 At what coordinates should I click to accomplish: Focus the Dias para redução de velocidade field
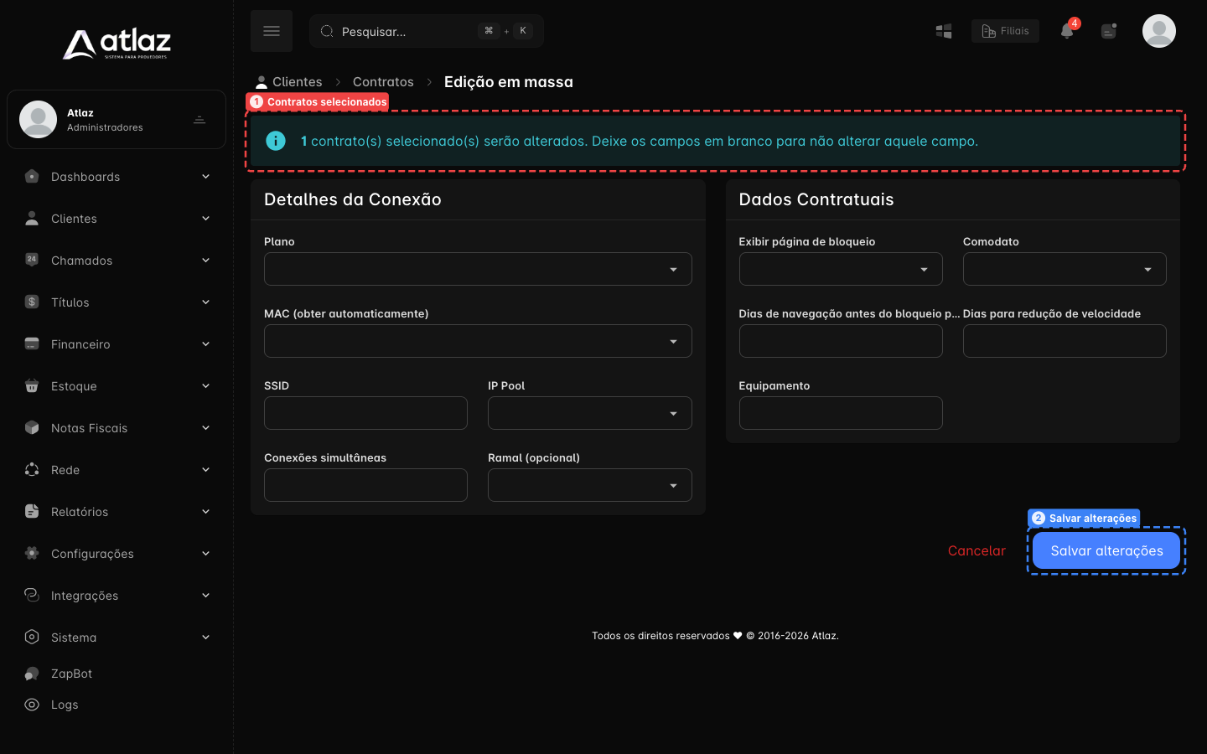(1065, 341)
